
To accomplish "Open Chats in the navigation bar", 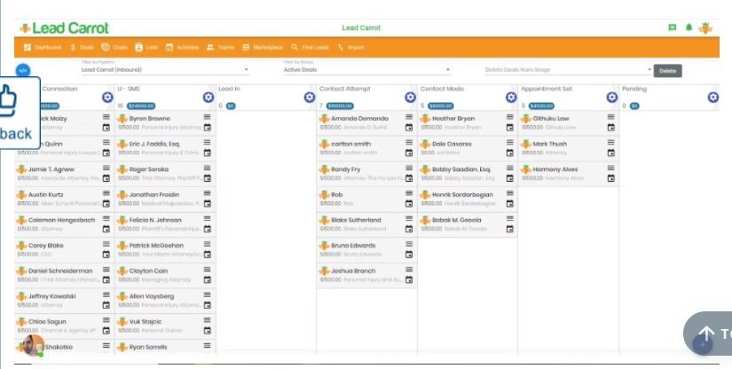I will point(114,47).
